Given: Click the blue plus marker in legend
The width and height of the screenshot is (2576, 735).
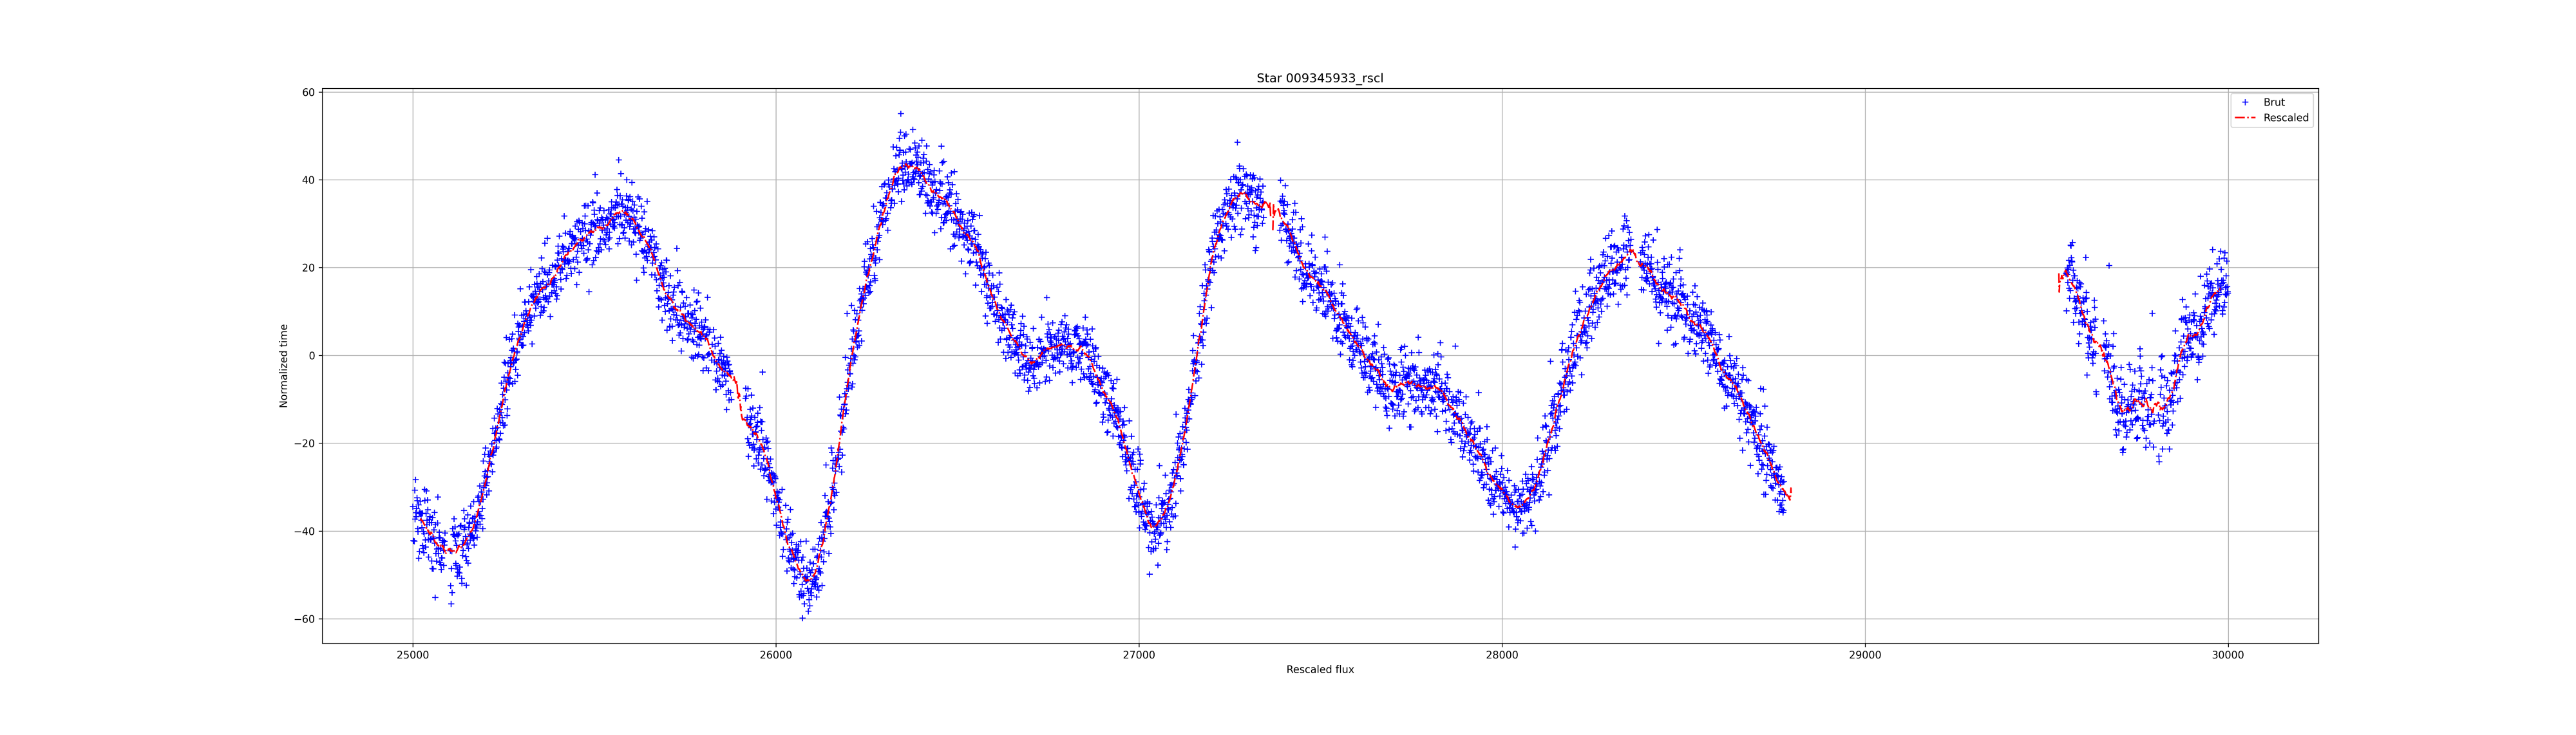Looking at the screenshot, I should pos(2244,102).
